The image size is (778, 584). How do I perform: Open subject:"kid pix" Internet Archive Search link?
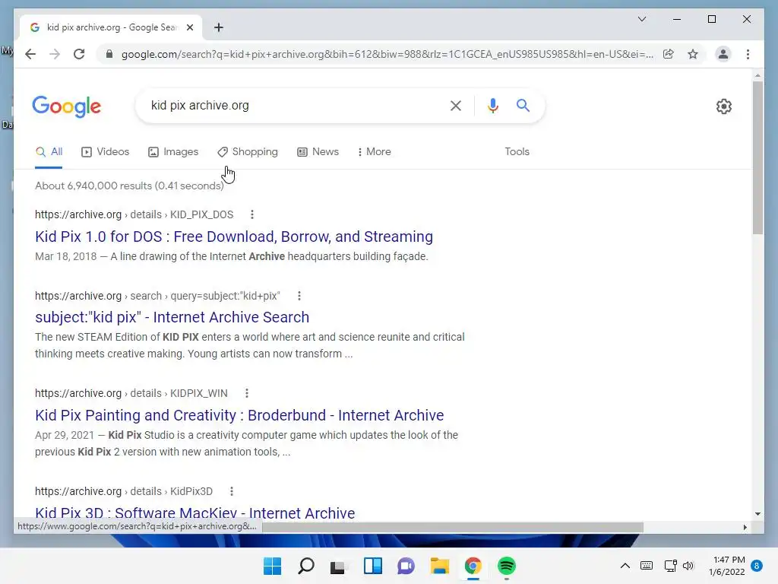(172, 317)
